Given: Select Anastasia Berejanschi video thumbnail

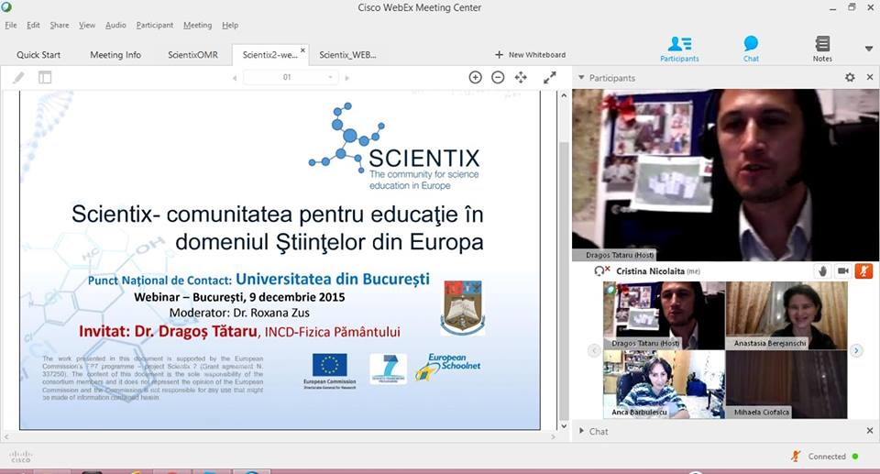Looking at the screenshot, I should 786,315.
